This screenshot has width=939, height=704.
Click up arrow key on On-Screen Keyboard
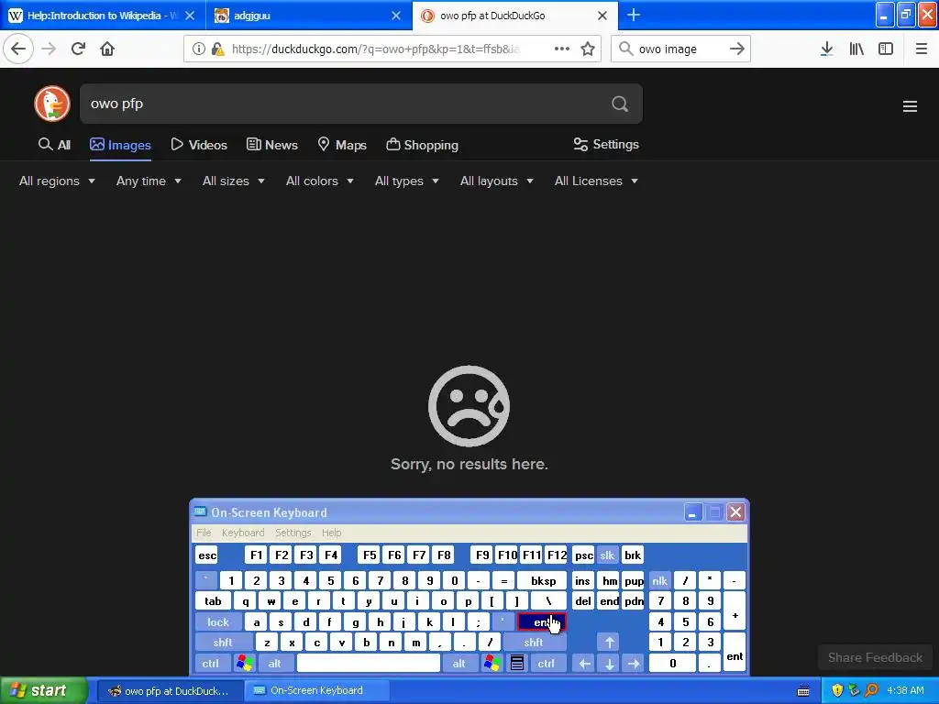pos(609,643)
